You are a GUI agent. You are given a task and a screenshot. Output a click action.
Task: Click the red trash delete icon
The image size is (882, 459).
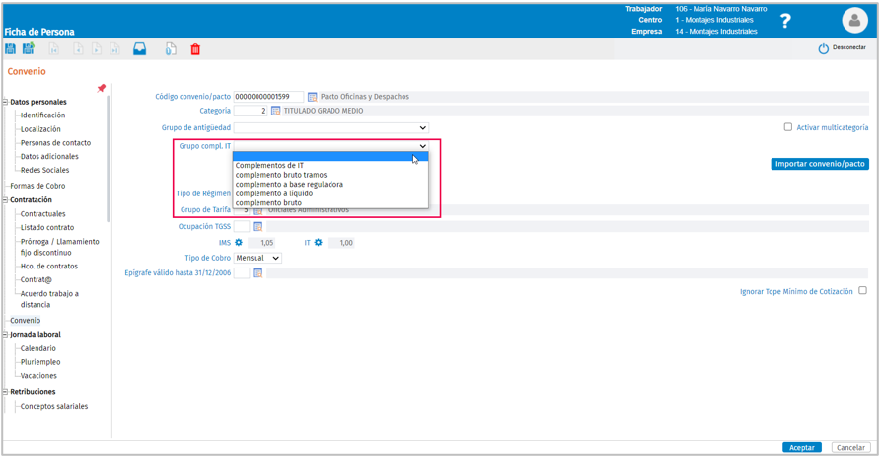pyautogui.click(x=195, y=49)
